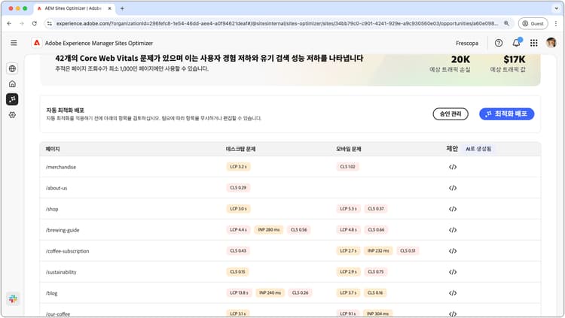Screen dimensions: 565x318
Task: Open the app switcher grid icon
Action: pyautogui.click(x=534, y=43)
